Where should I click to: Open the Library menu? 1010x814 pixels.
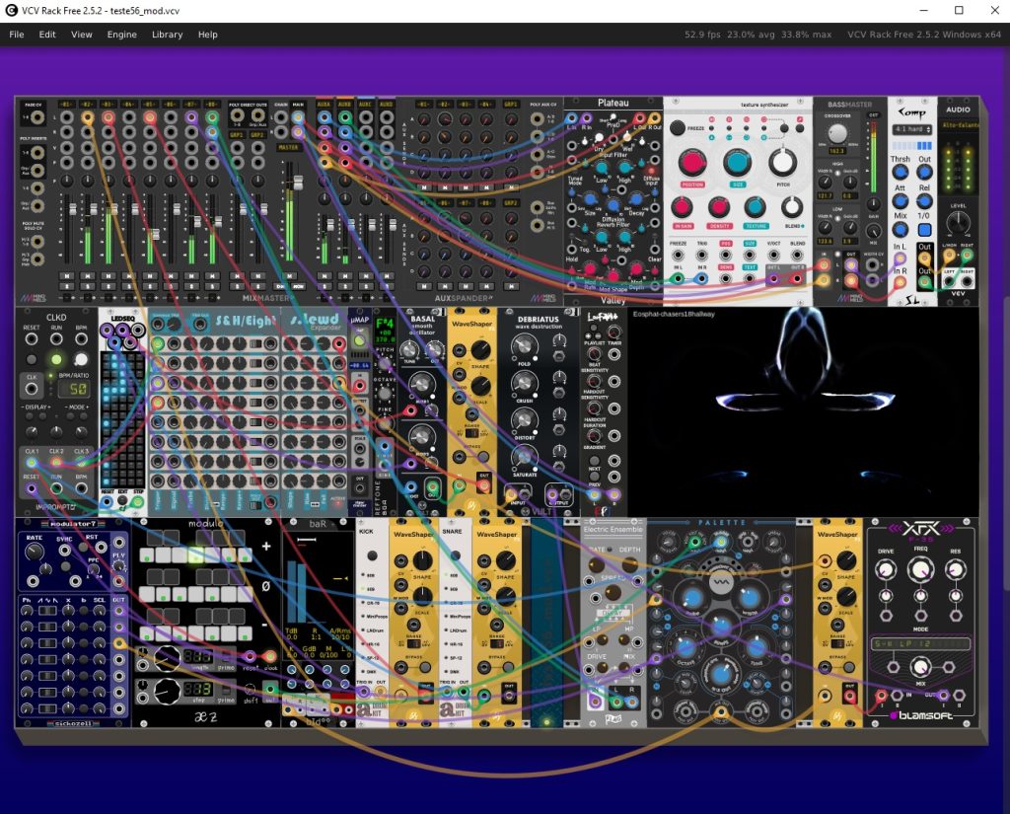(x=168, y=35)
